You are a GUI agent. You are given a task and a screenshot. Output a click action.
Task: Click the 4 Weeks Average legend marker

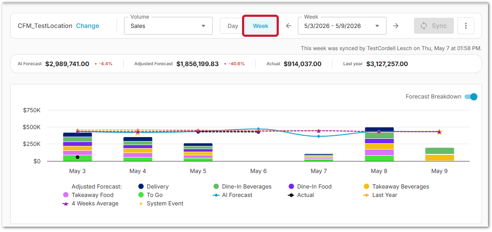click(66, 204)
